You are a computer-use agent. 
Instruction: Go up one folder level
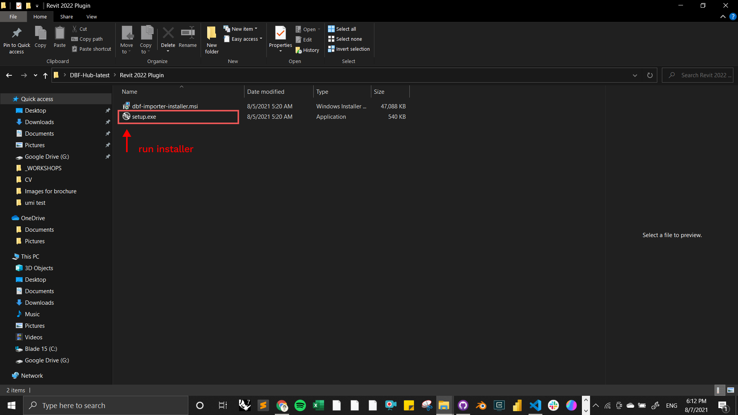click(x=45, y=75)
